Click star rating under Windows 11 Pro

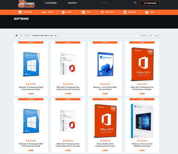coord(105,84)
